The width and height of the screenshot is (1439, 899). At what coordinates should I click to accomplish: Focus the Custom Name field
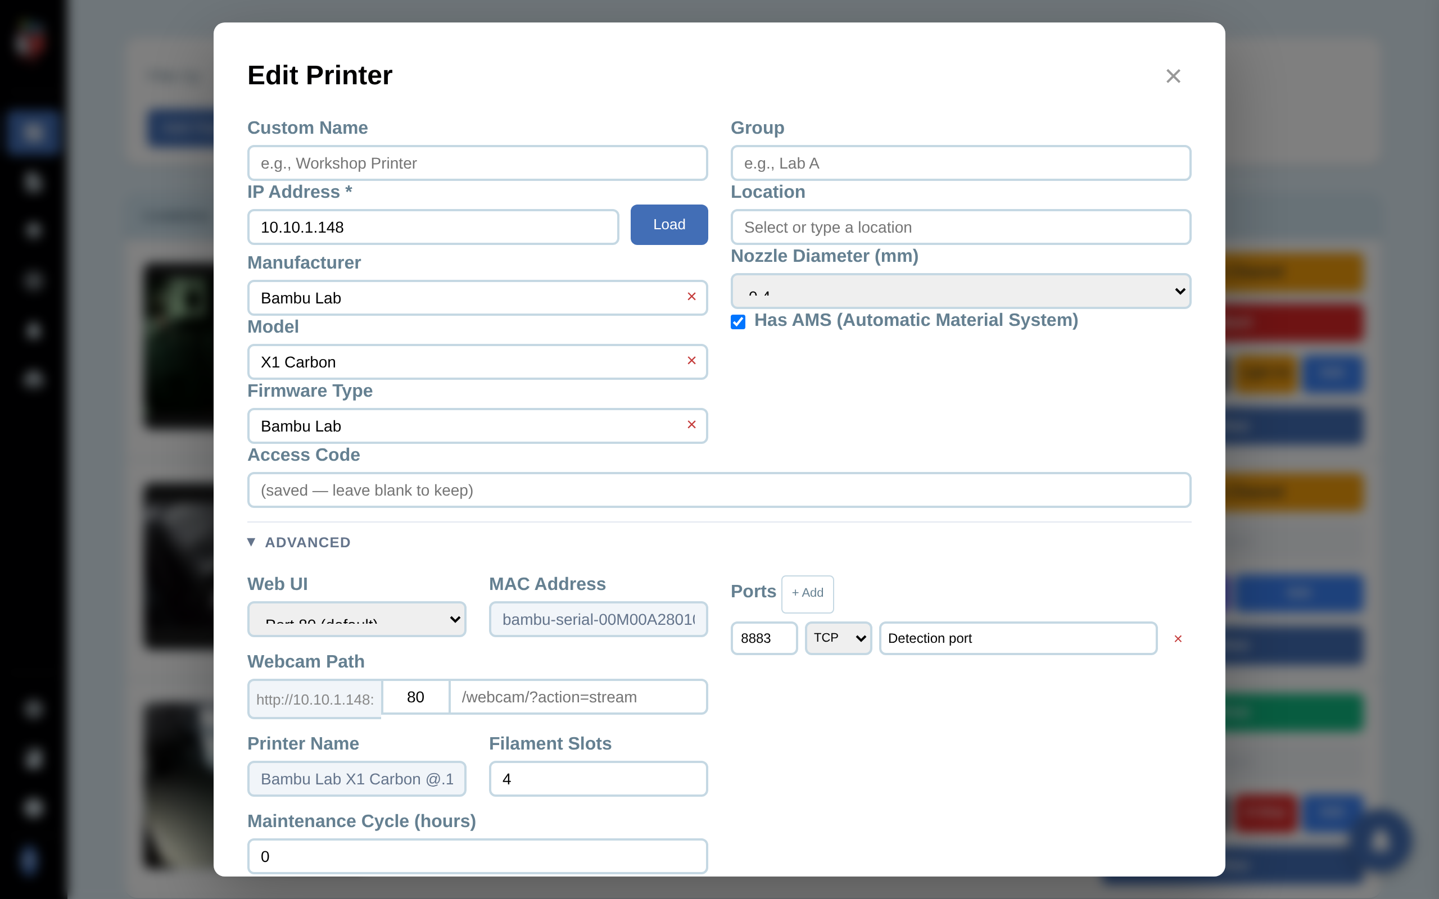click(x=477, y=163)
